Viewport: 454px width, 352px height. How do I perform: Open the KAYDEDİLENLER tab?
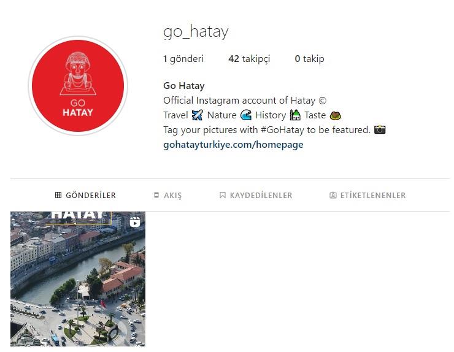click(256, 195)
